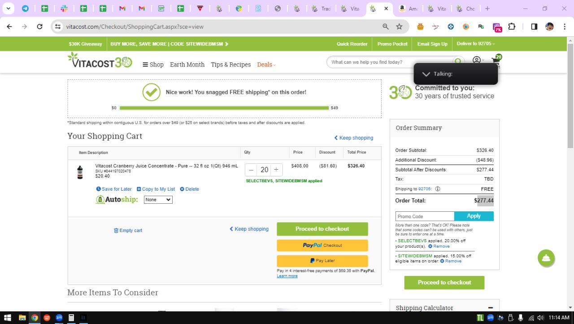
Task: Click Copy to My List
Action: pos(156,189)
